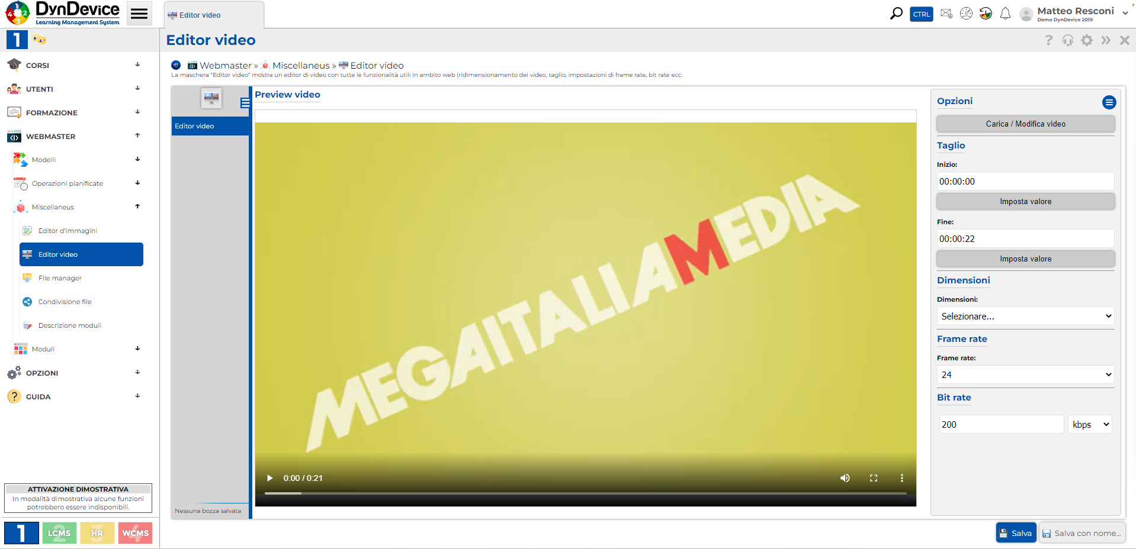Click the video progress bar
1136x549 pixels.
tap(585, 493)
